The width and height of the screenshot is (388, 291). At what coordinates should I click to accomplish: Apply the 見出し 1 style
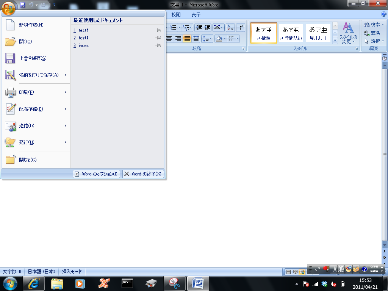pyautogui.click(x=318, y=33)
